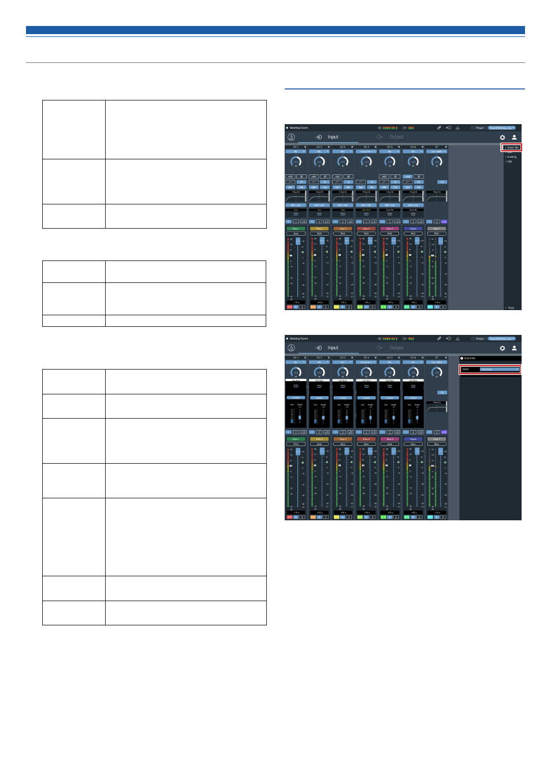Click warning triangle icon in lower mixer header

457,338
